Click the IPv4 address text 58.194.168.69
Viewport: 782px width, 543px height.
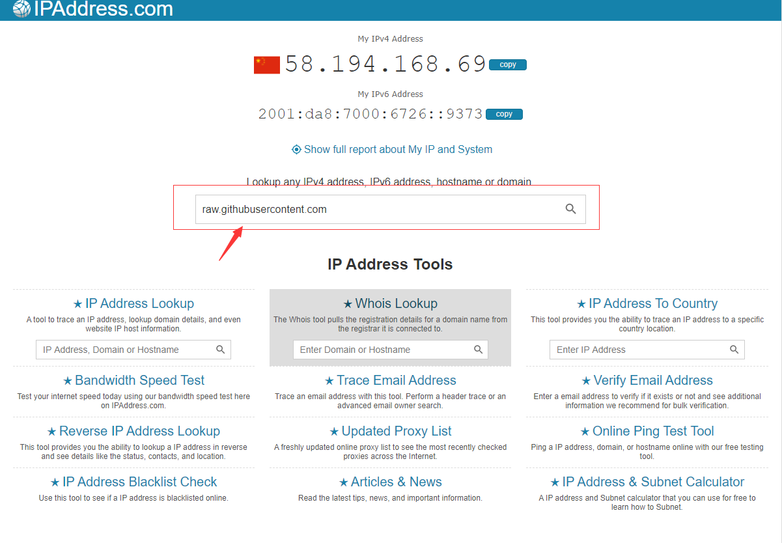pos(385,64)
